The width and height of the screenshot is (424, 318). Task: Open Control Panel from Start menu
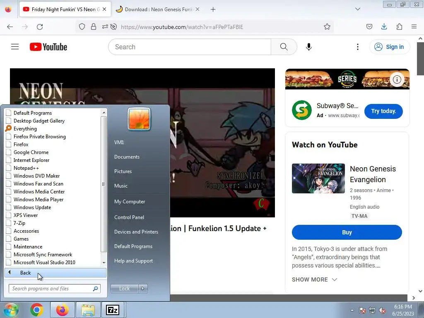(129, 217)
